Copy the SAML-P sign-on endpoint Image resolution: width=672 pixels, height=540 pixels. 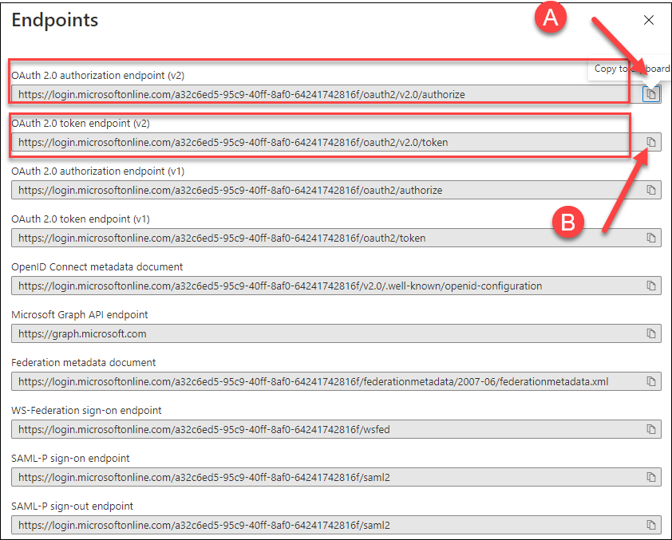click(x=651, y=477)
